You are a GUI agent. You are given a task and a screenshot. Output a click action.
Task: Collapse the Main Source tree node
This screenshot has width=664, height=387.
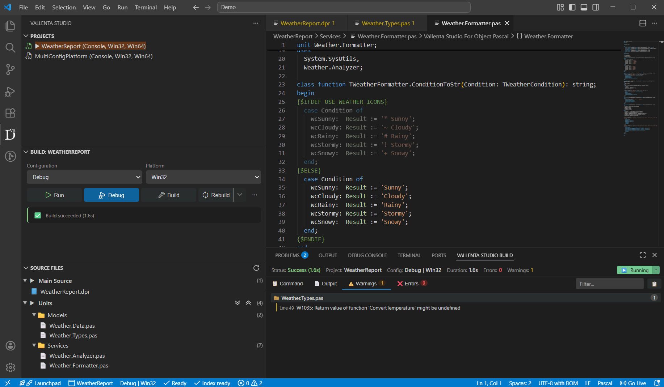[25, 281]
